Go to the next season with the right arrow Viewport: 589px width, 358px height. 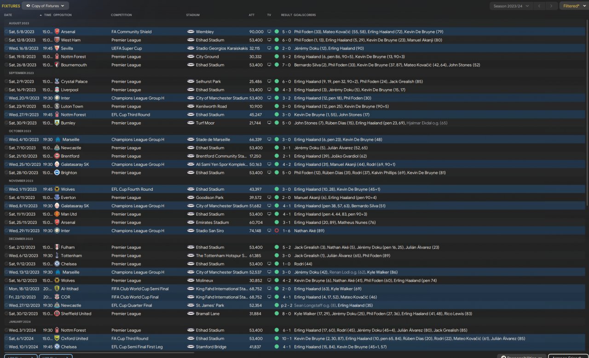tap(551, 6)
